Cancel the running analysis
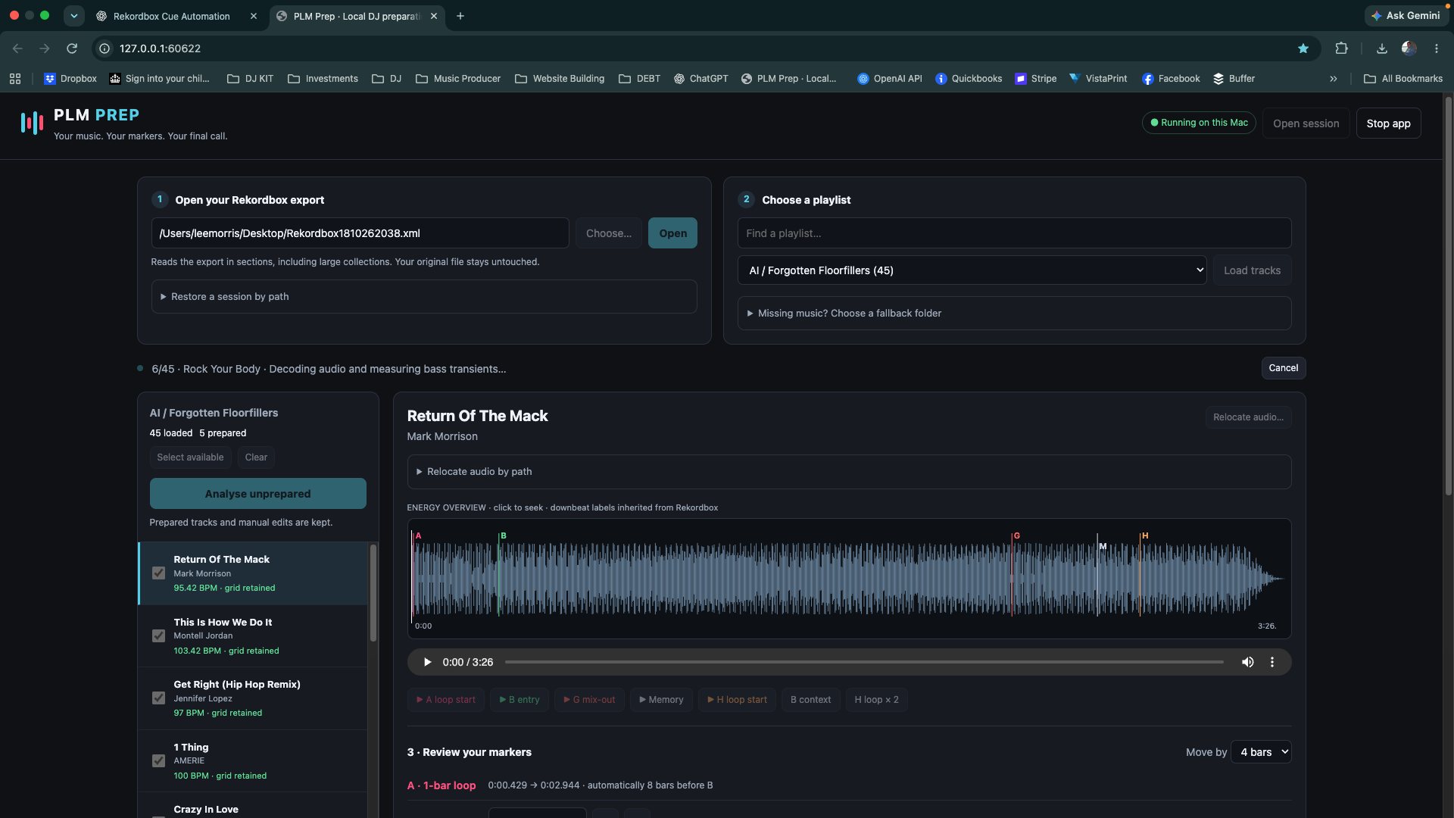Screen dimensions: 1454x818 click(1283, 368)
